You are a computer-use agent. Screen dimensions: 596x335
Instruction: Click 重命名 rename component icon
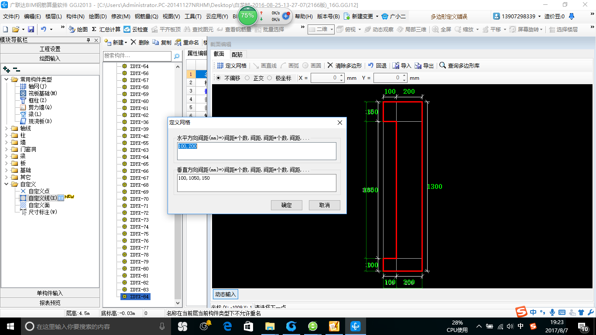[178, 42]
